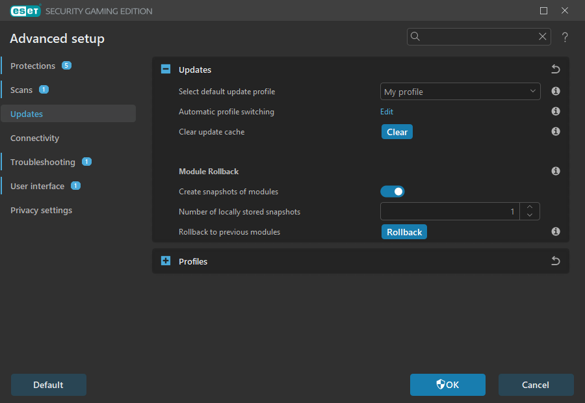
Task: Open Protections settings category
Action: click(33, 66)
